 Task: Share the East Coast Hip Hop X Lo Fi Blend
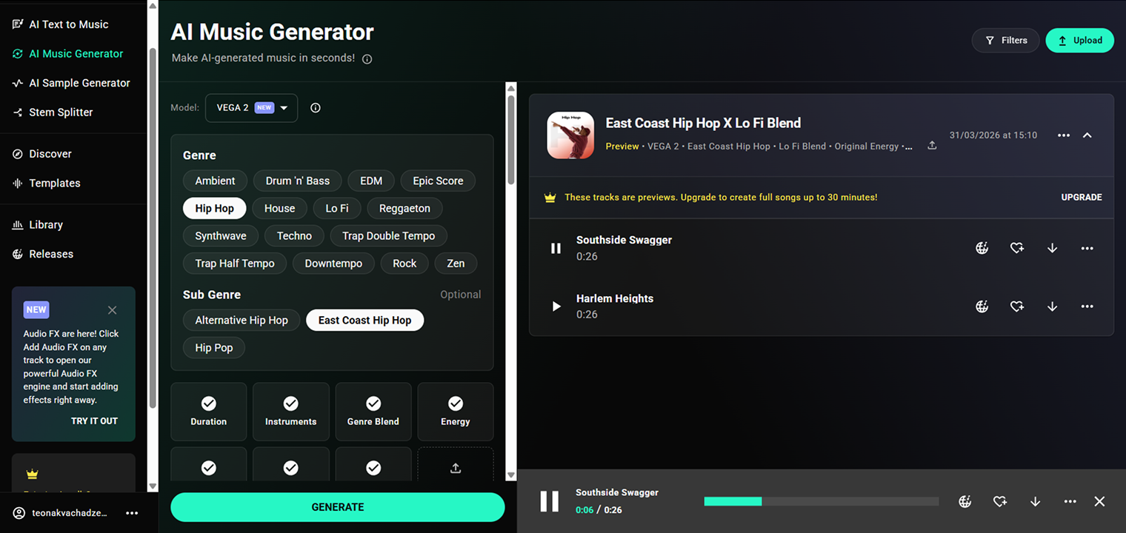click(x=932, y=145)
